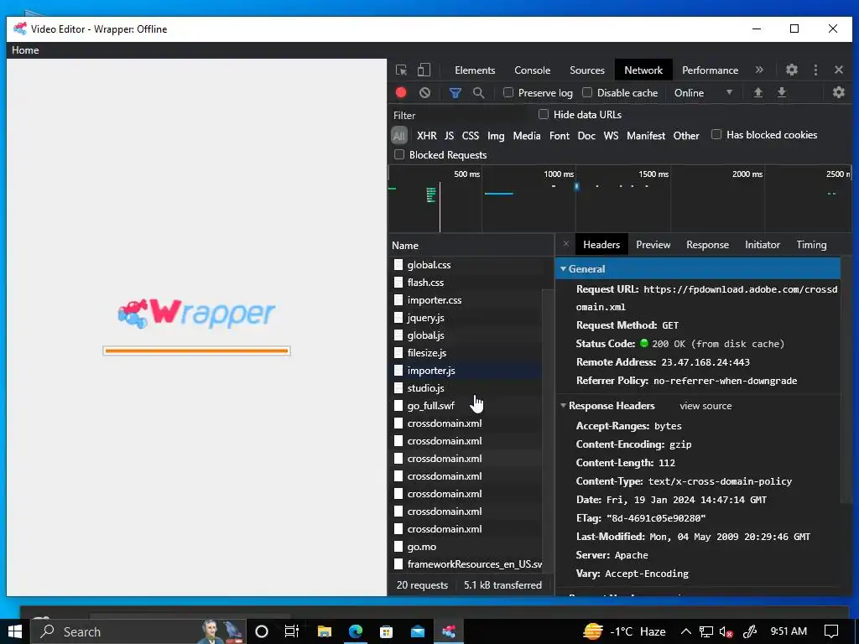
Task: Filter requests by JS type
Action: point(449,135)
